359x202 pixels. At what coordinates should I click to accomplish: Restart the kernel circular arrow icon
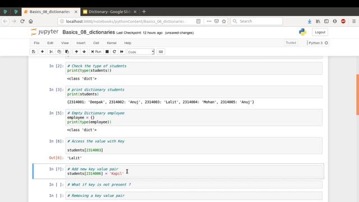coord(114,52)
